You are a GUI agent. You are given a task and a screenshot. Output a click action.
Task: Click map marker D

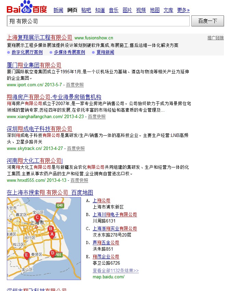click(53, 253)
